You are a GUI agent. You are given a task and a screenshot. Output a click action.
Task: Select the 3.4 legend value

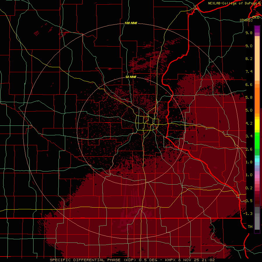[x=249, y=136]
